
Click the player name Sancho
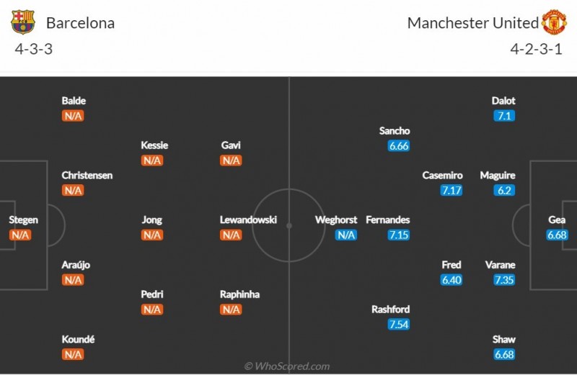[x=395, y=131]
